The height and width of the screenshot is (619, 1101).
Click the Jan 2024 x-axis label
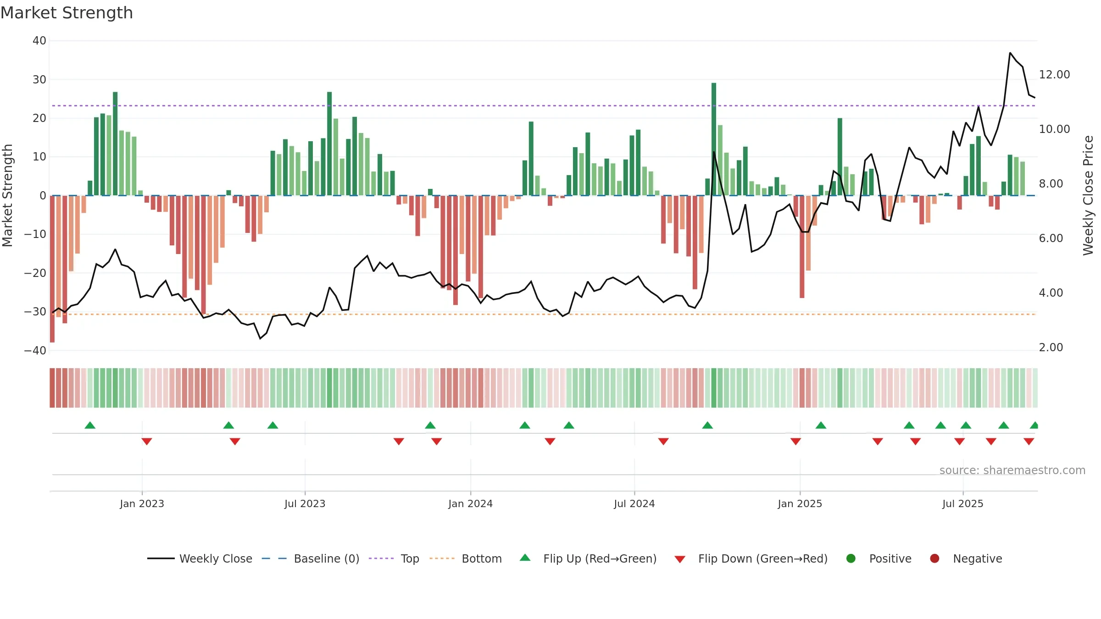470,503
